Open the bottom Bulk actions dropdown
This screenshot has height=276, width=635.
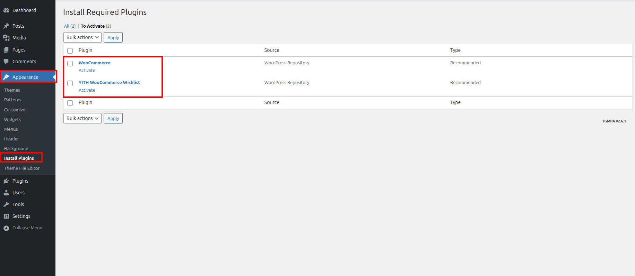(x=82, y=118)
